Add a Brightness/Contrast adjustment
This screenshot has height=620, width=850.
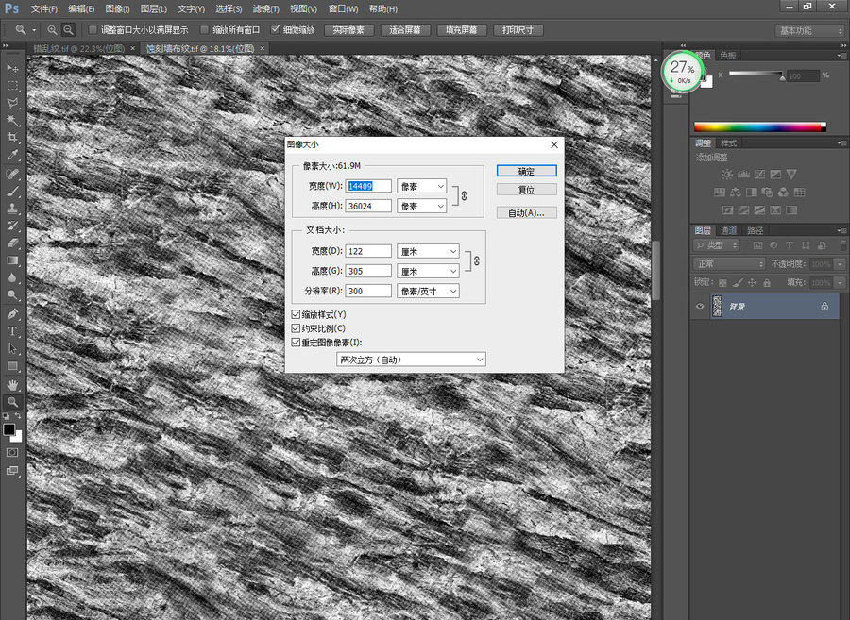[727, 175]
